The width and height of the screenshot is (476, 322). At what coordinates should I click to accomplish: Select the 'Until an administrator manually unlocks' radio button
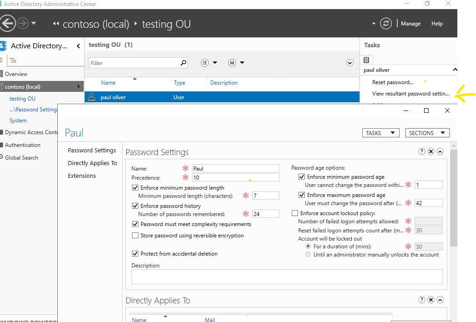click(309, 254)
